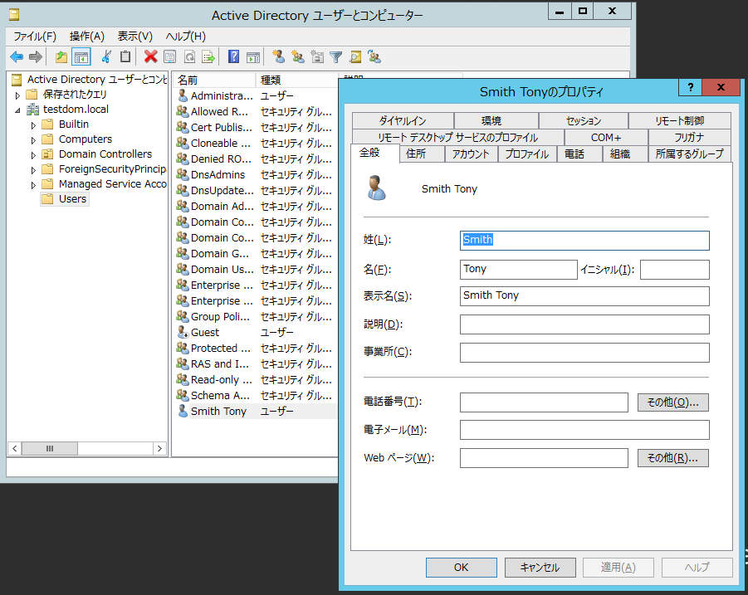748x595 pixels.
Task: Expand the Builtin container
Action: pyautogui.click(x=33, y=125)
